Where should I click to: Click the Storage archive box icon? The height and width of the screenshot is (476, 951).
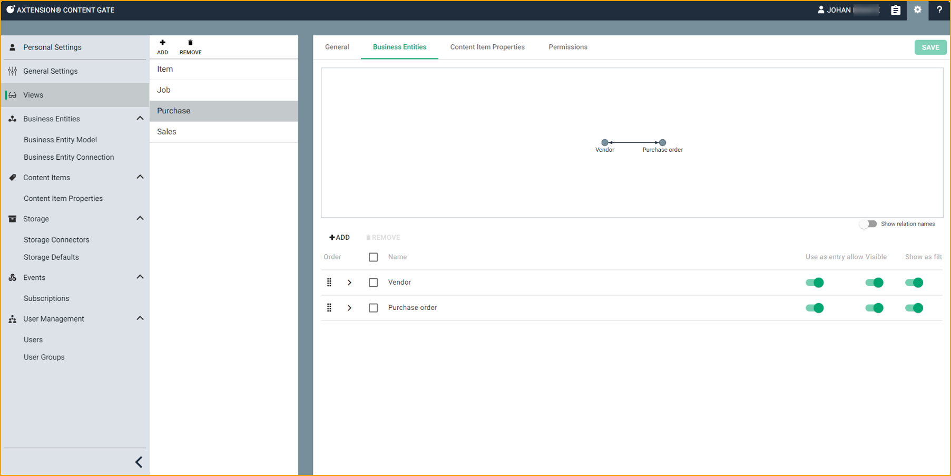click(x=12, y=219)
